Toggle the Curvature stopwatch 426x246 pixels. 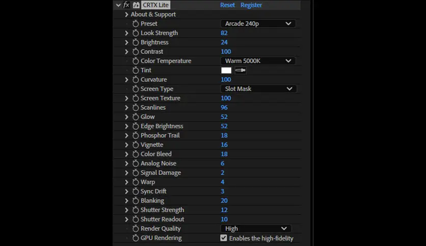[x=136, y=79]
